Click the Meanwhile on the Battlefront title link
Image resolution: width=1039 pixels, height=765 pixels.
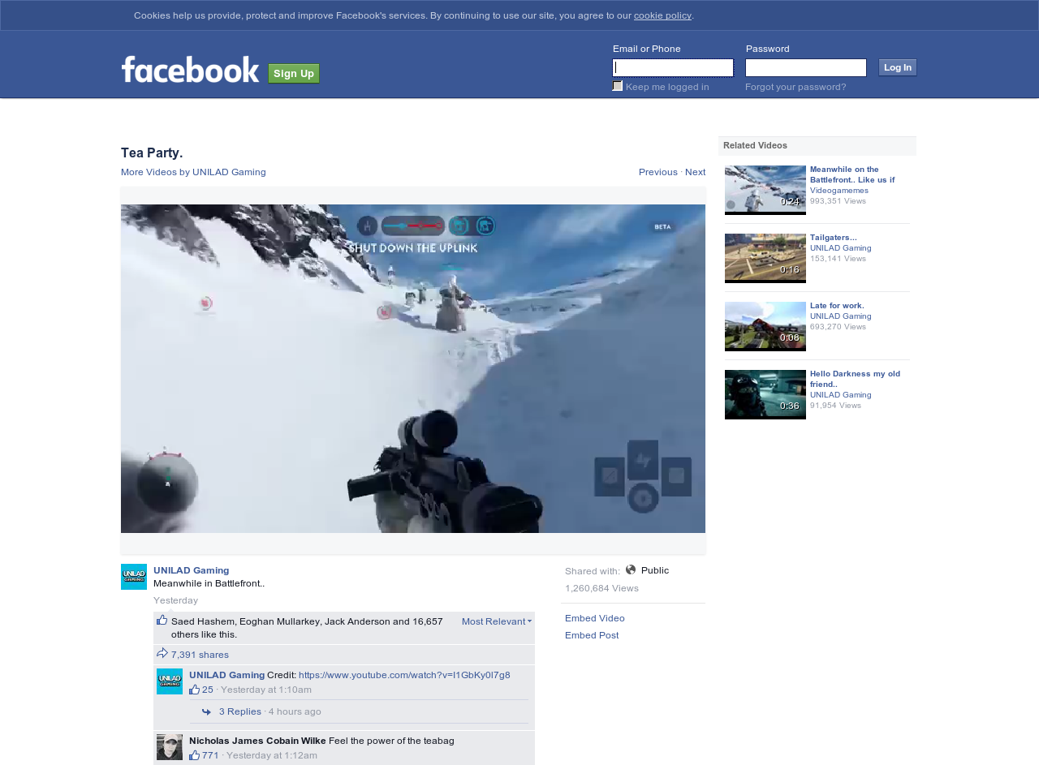[x=852, y=174]
